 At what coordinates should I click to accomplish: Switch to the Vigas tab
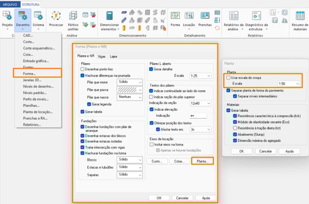pos(102,56)
